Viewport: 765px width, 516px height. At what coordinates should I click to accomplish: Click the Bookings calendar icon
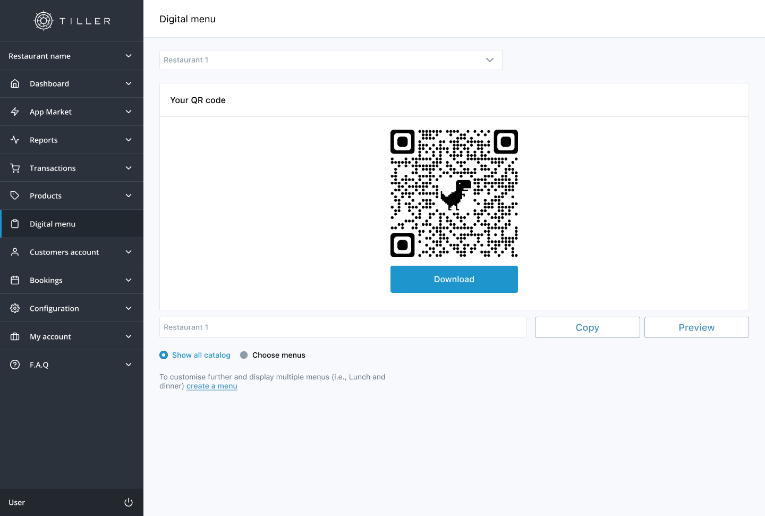[x=15, y=280]
